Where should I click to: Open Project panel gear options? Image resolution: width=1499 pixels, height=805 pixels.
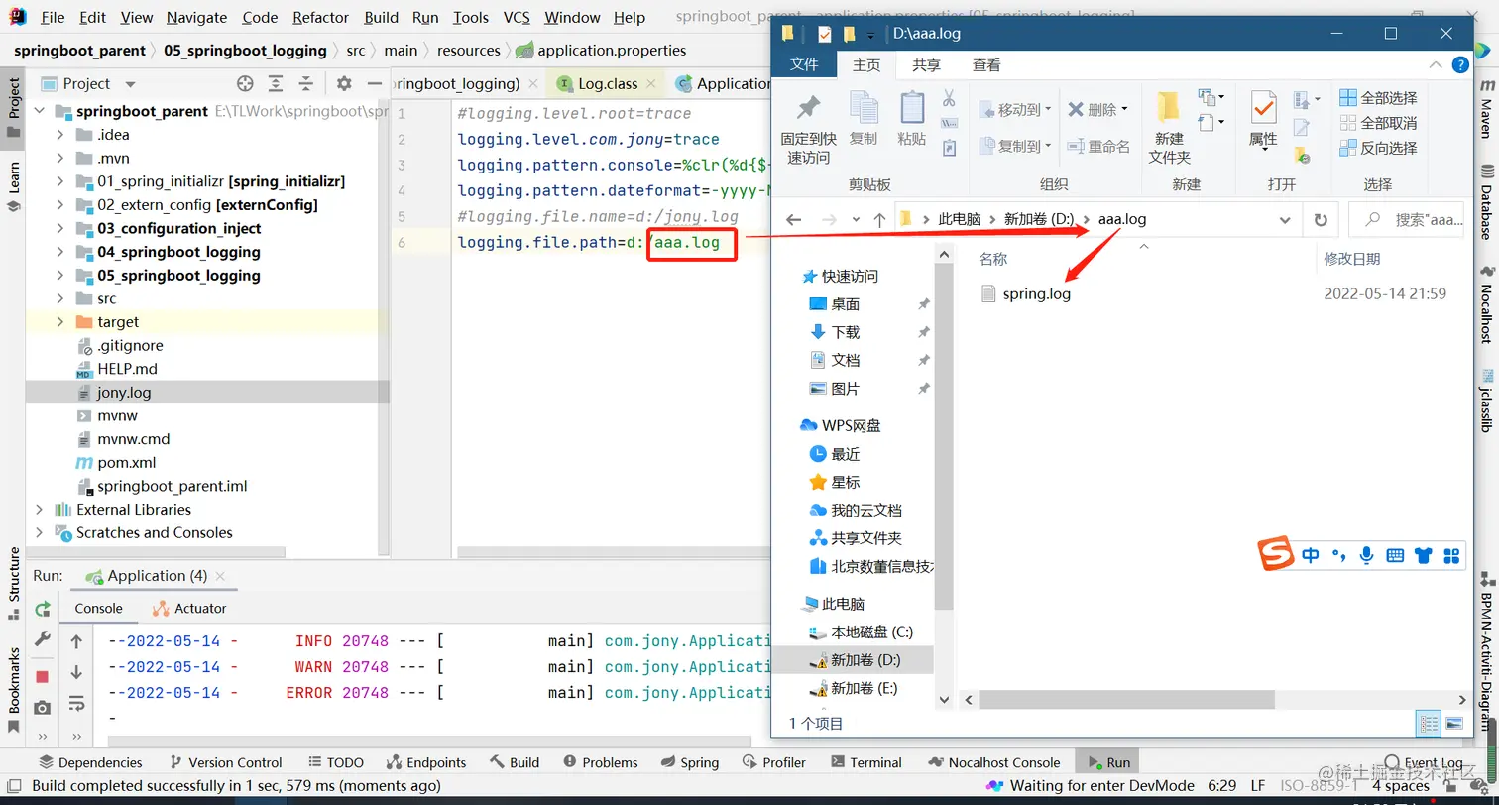(x=344, y=84)
